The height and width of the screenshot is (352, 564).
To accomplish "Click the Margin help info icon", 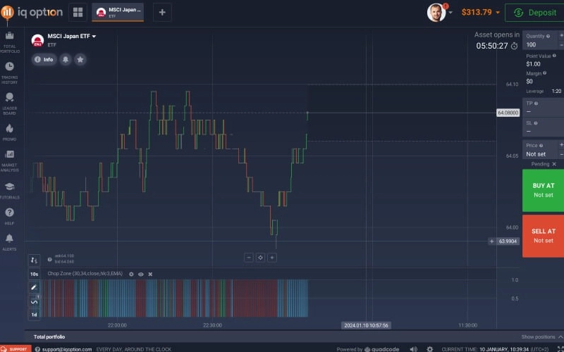I will coord(544,73).
